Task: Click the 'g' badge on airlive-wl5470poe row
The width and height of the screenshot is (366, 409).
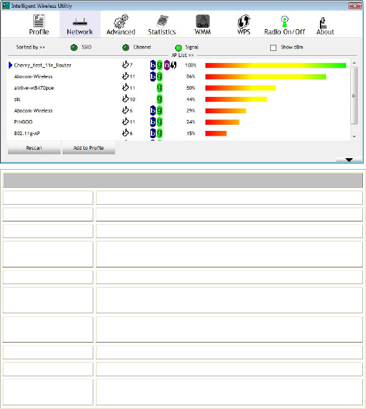Action: (x=159, y=87)
